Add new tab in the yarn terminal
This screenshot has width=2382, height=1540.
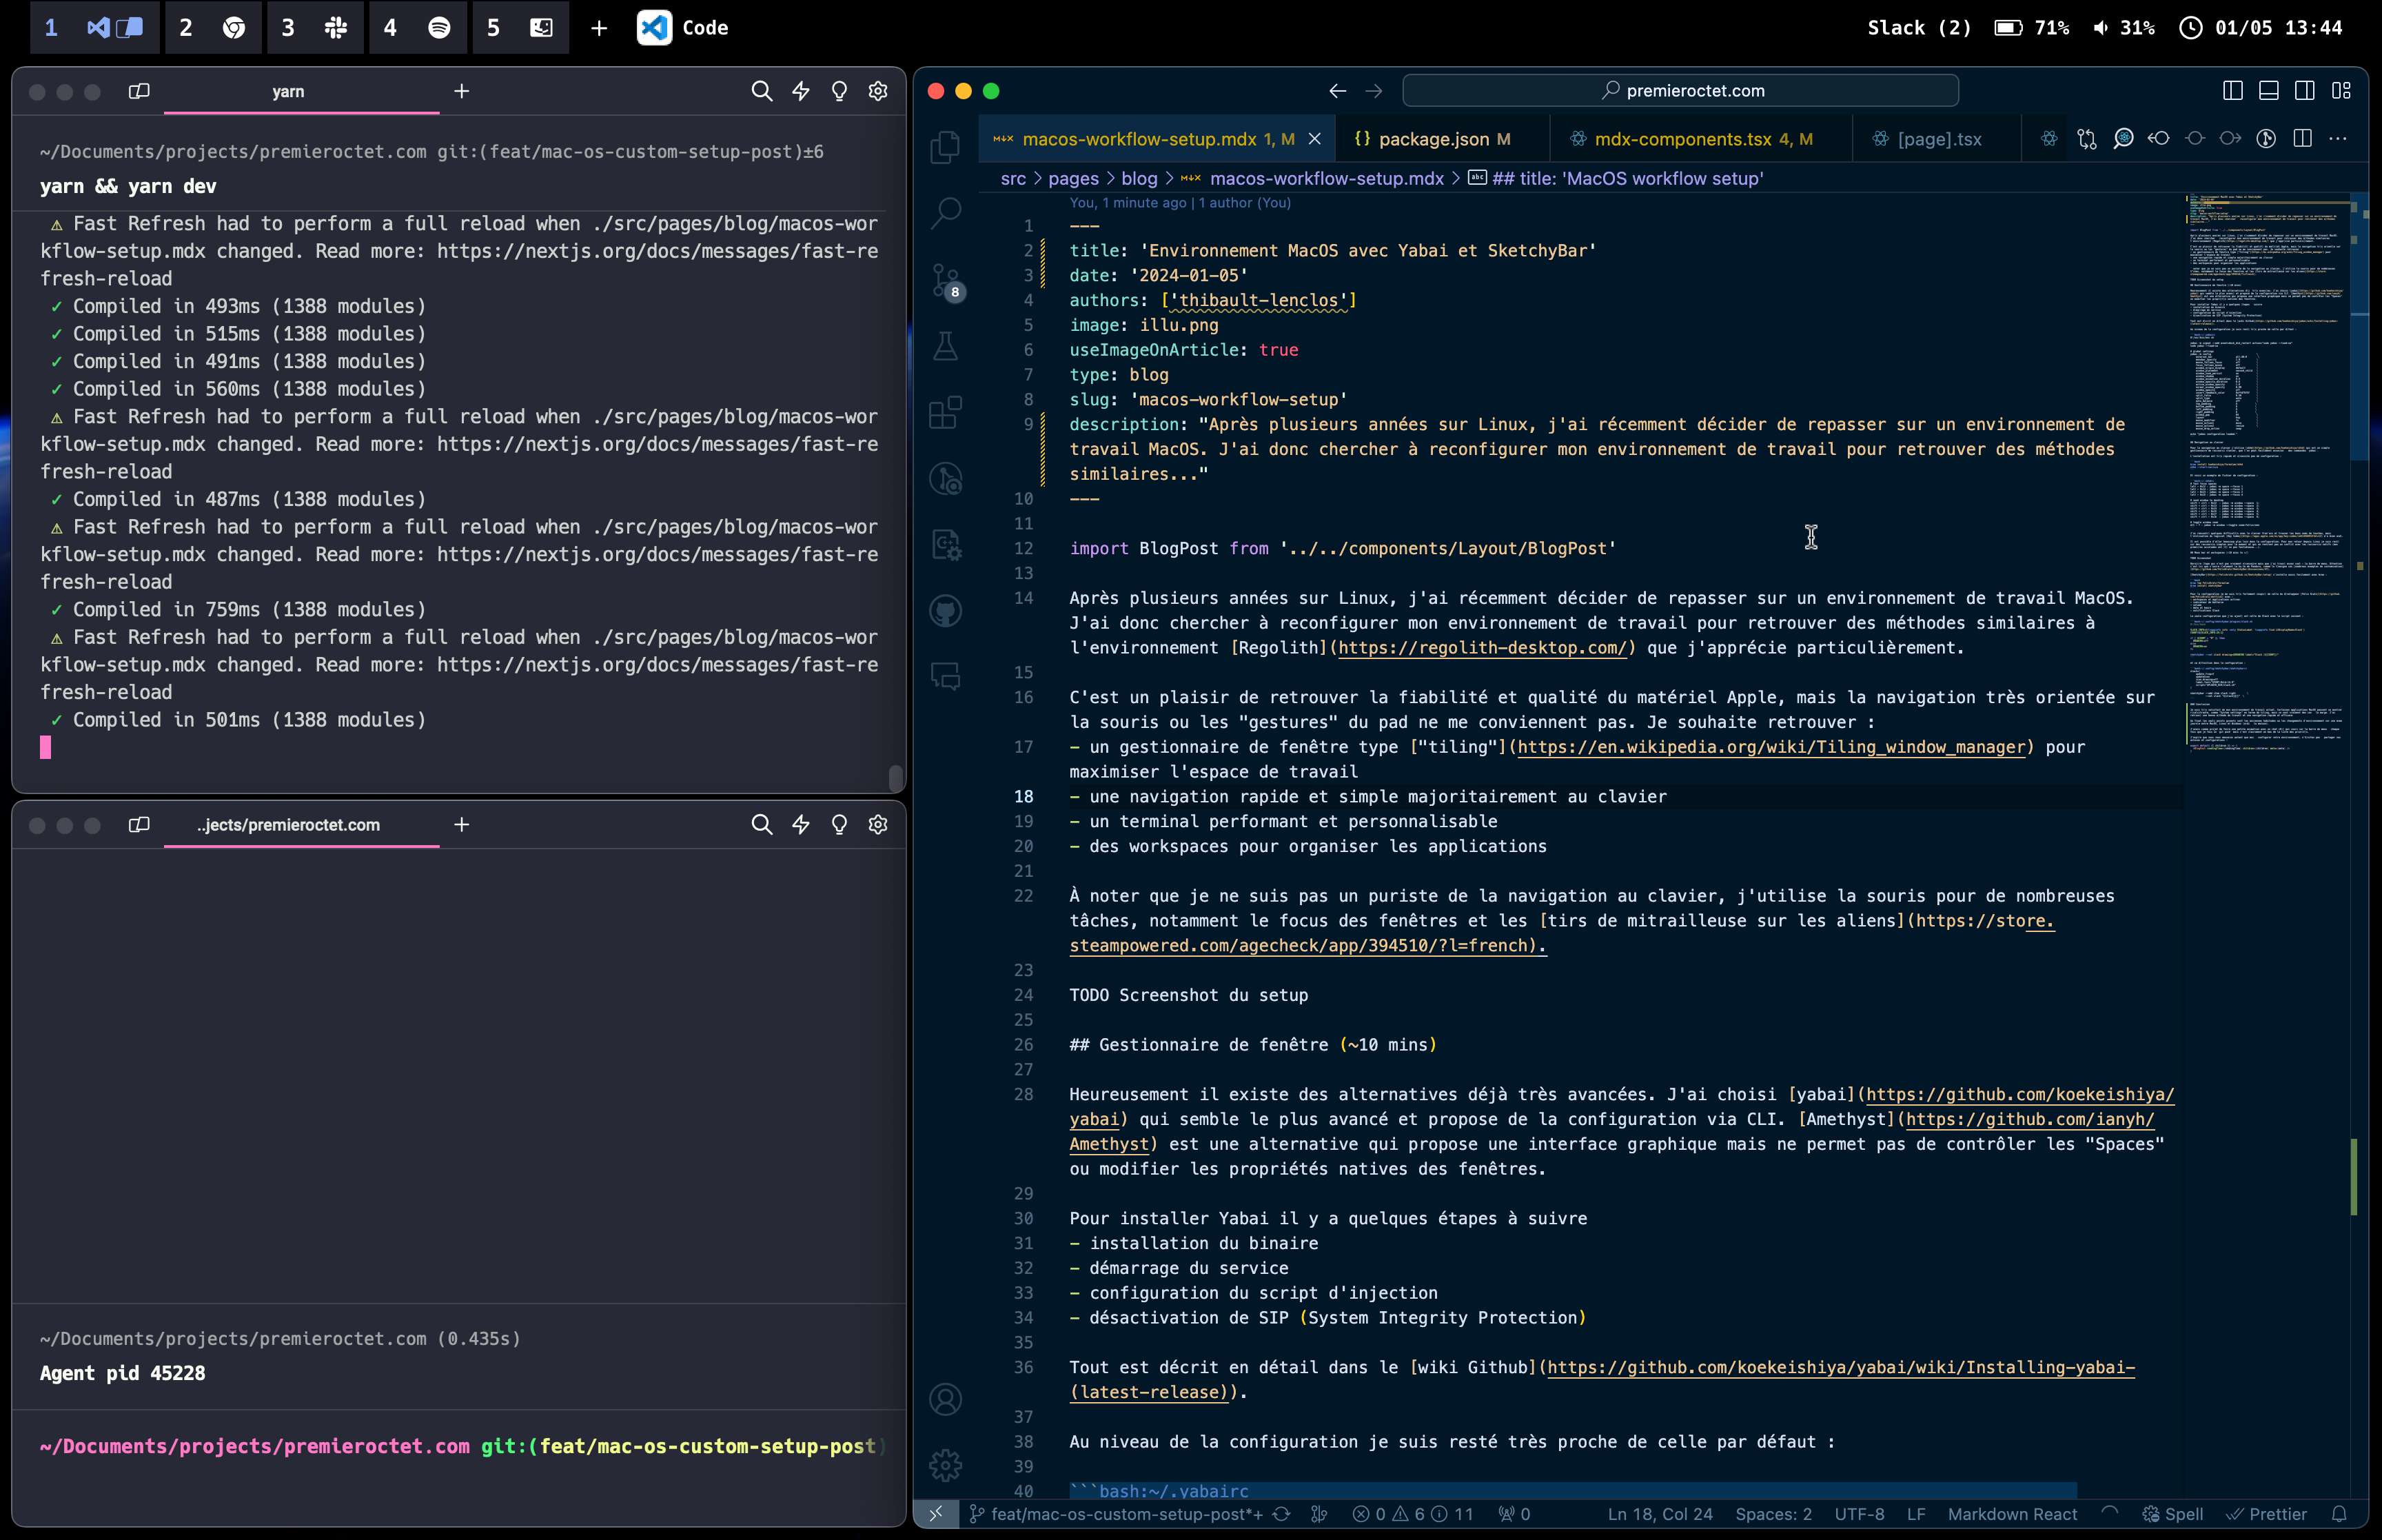click(x=461, y=91)
